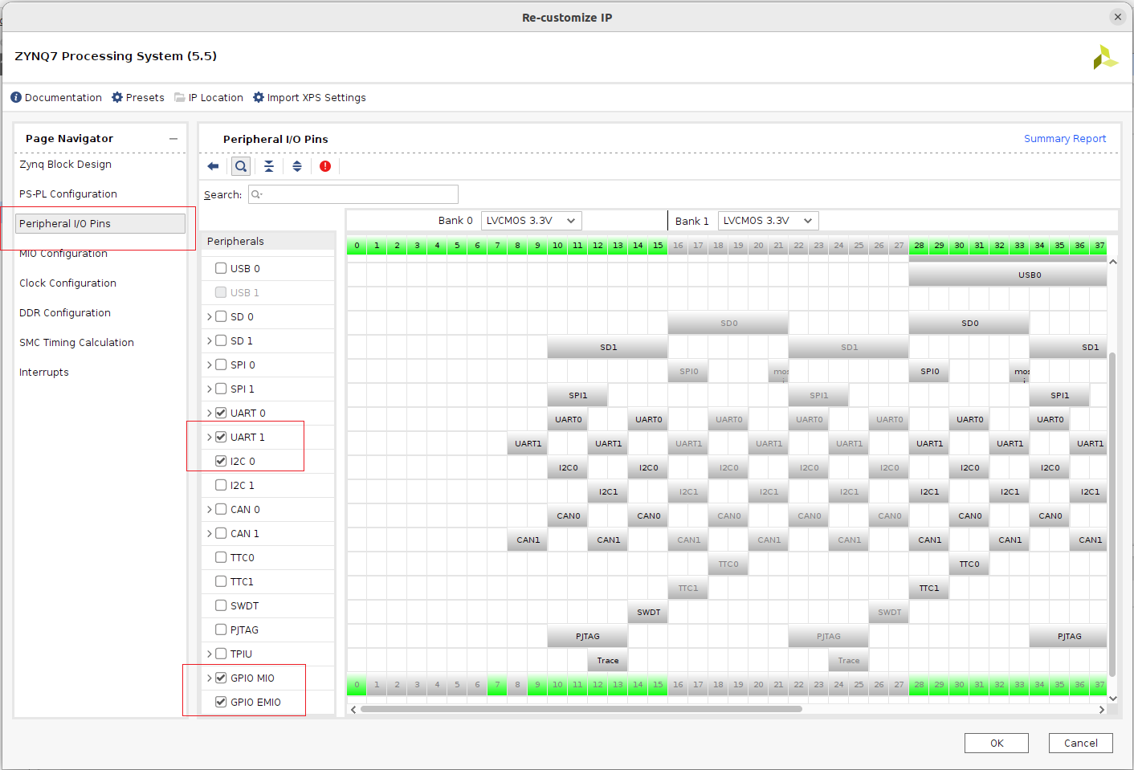Uncheck the I2C 0 checkbox
Viewport: 1134px width, 770px height.
pyautogui.click(x=221, y=461)
